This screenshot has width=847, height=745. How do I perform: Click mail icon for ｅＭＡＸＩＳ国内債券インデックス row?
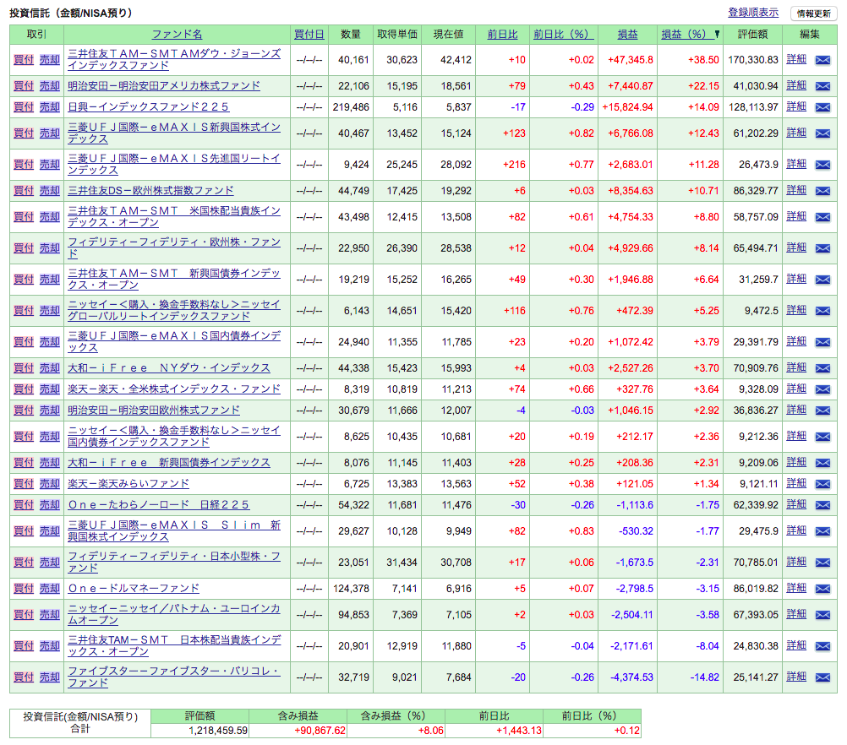(822, 342)
